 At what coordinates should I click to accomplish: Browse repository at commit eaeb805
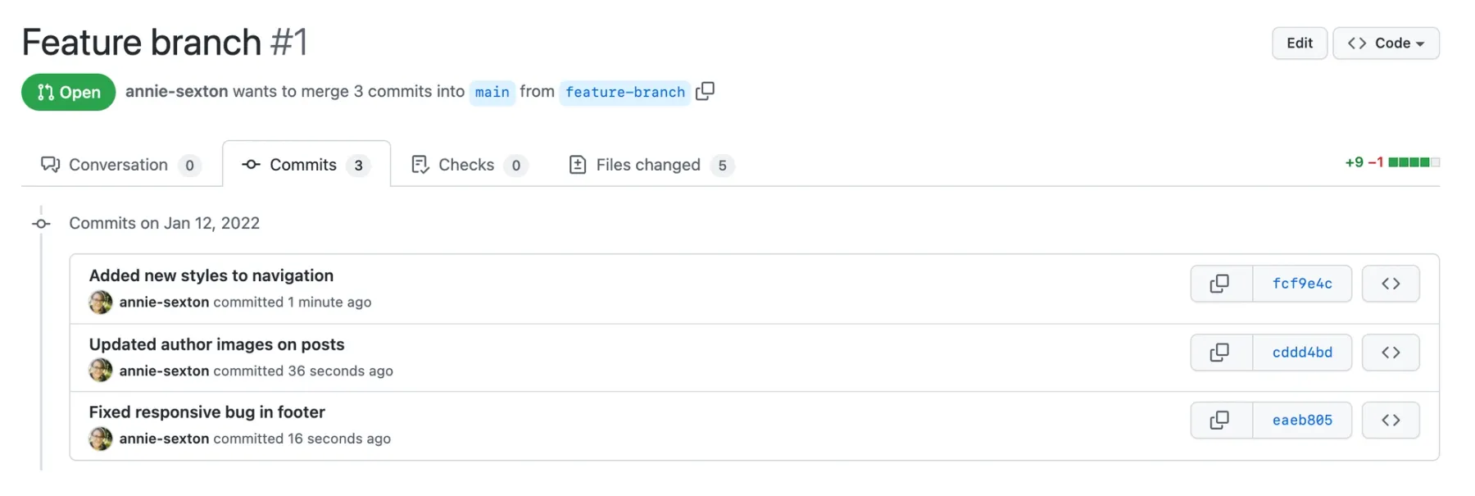(1390, 421)
